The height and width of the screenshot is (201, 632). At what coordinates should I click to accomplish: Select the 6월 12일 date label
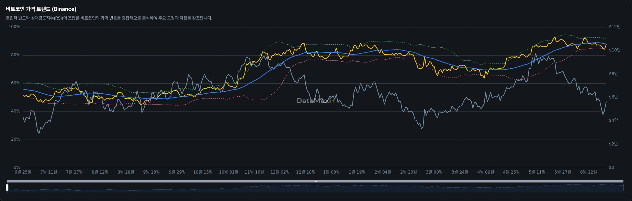point(588,172)
